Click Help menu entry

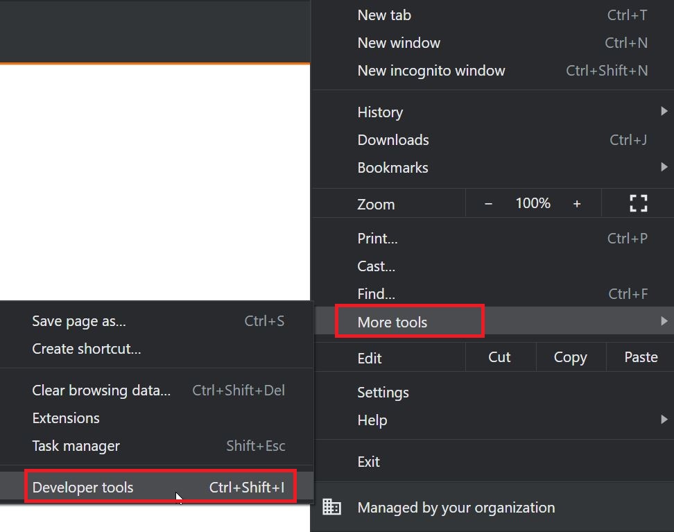point(492,420)
